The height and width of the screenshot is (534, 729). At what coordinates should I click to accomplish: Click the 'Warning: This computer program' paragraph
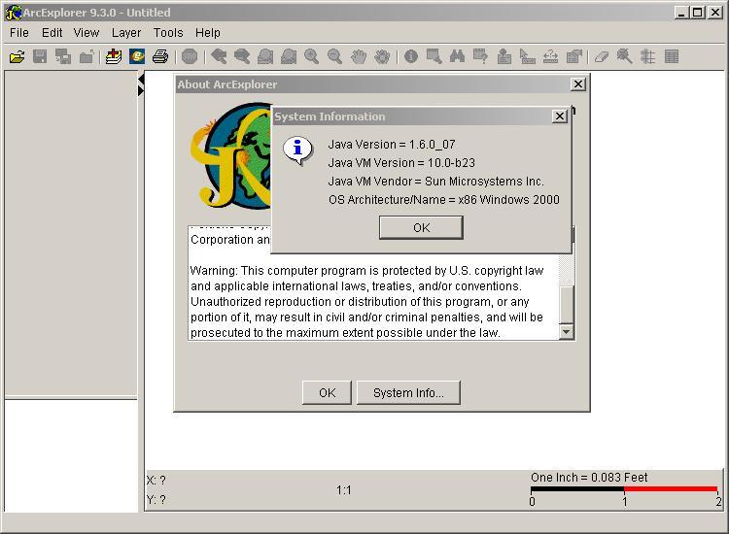pyautogui.click(x=366, y=301)
